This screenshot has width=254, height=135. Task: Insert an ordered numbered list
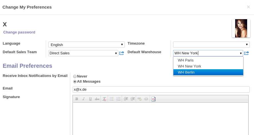click(x=119, y=99)
